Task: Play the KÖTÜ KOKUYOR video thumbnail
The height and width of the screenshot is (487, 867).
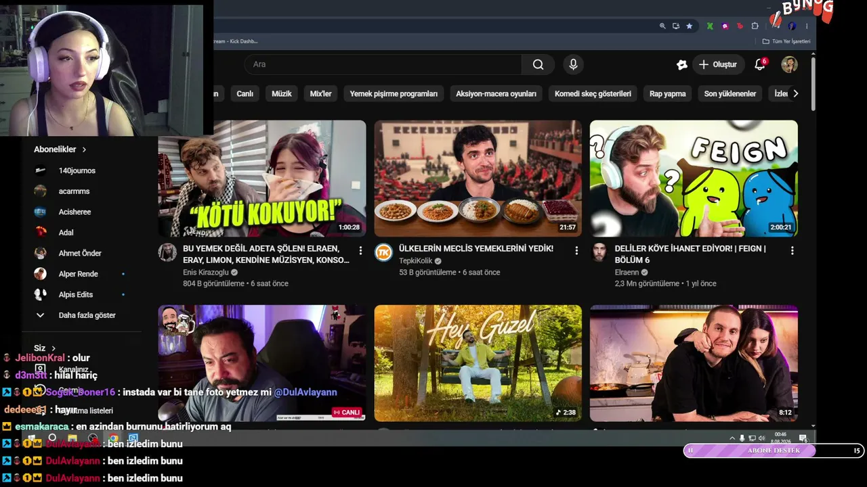Action: tap(262, 179)
